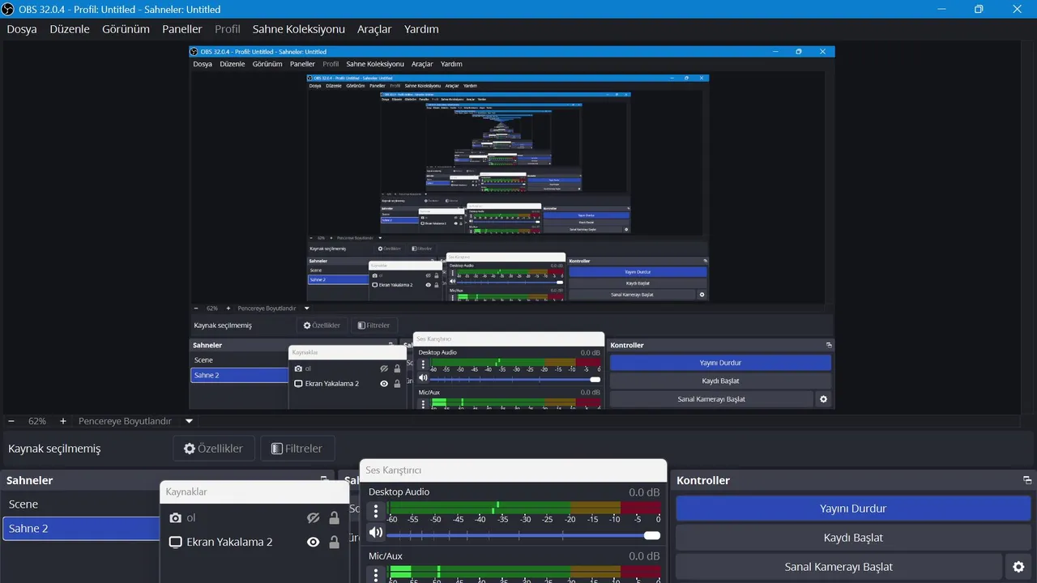Click Sahne 2 row in largest nested preview copy
Image resolution: width=1037 pixels, height=583 pixels.
pos(239,375)
